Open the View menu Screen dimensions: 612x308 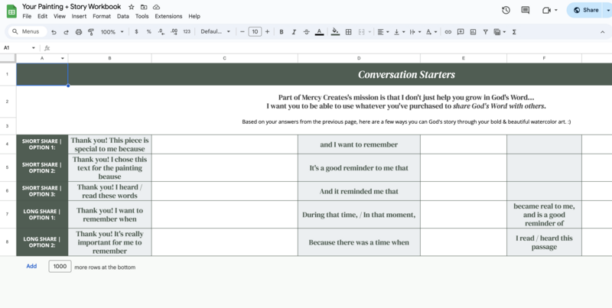tap(60, 16)
